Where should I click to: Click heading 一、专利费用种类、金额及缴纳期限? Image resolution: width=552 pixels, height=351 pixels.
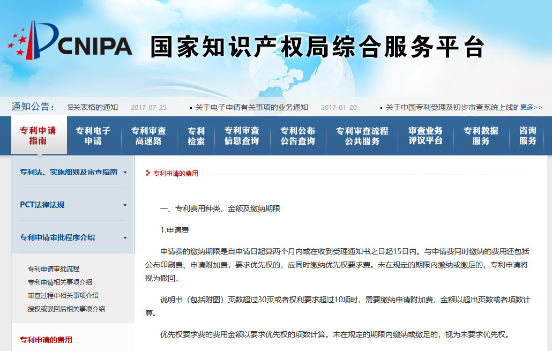coord(220,208)
